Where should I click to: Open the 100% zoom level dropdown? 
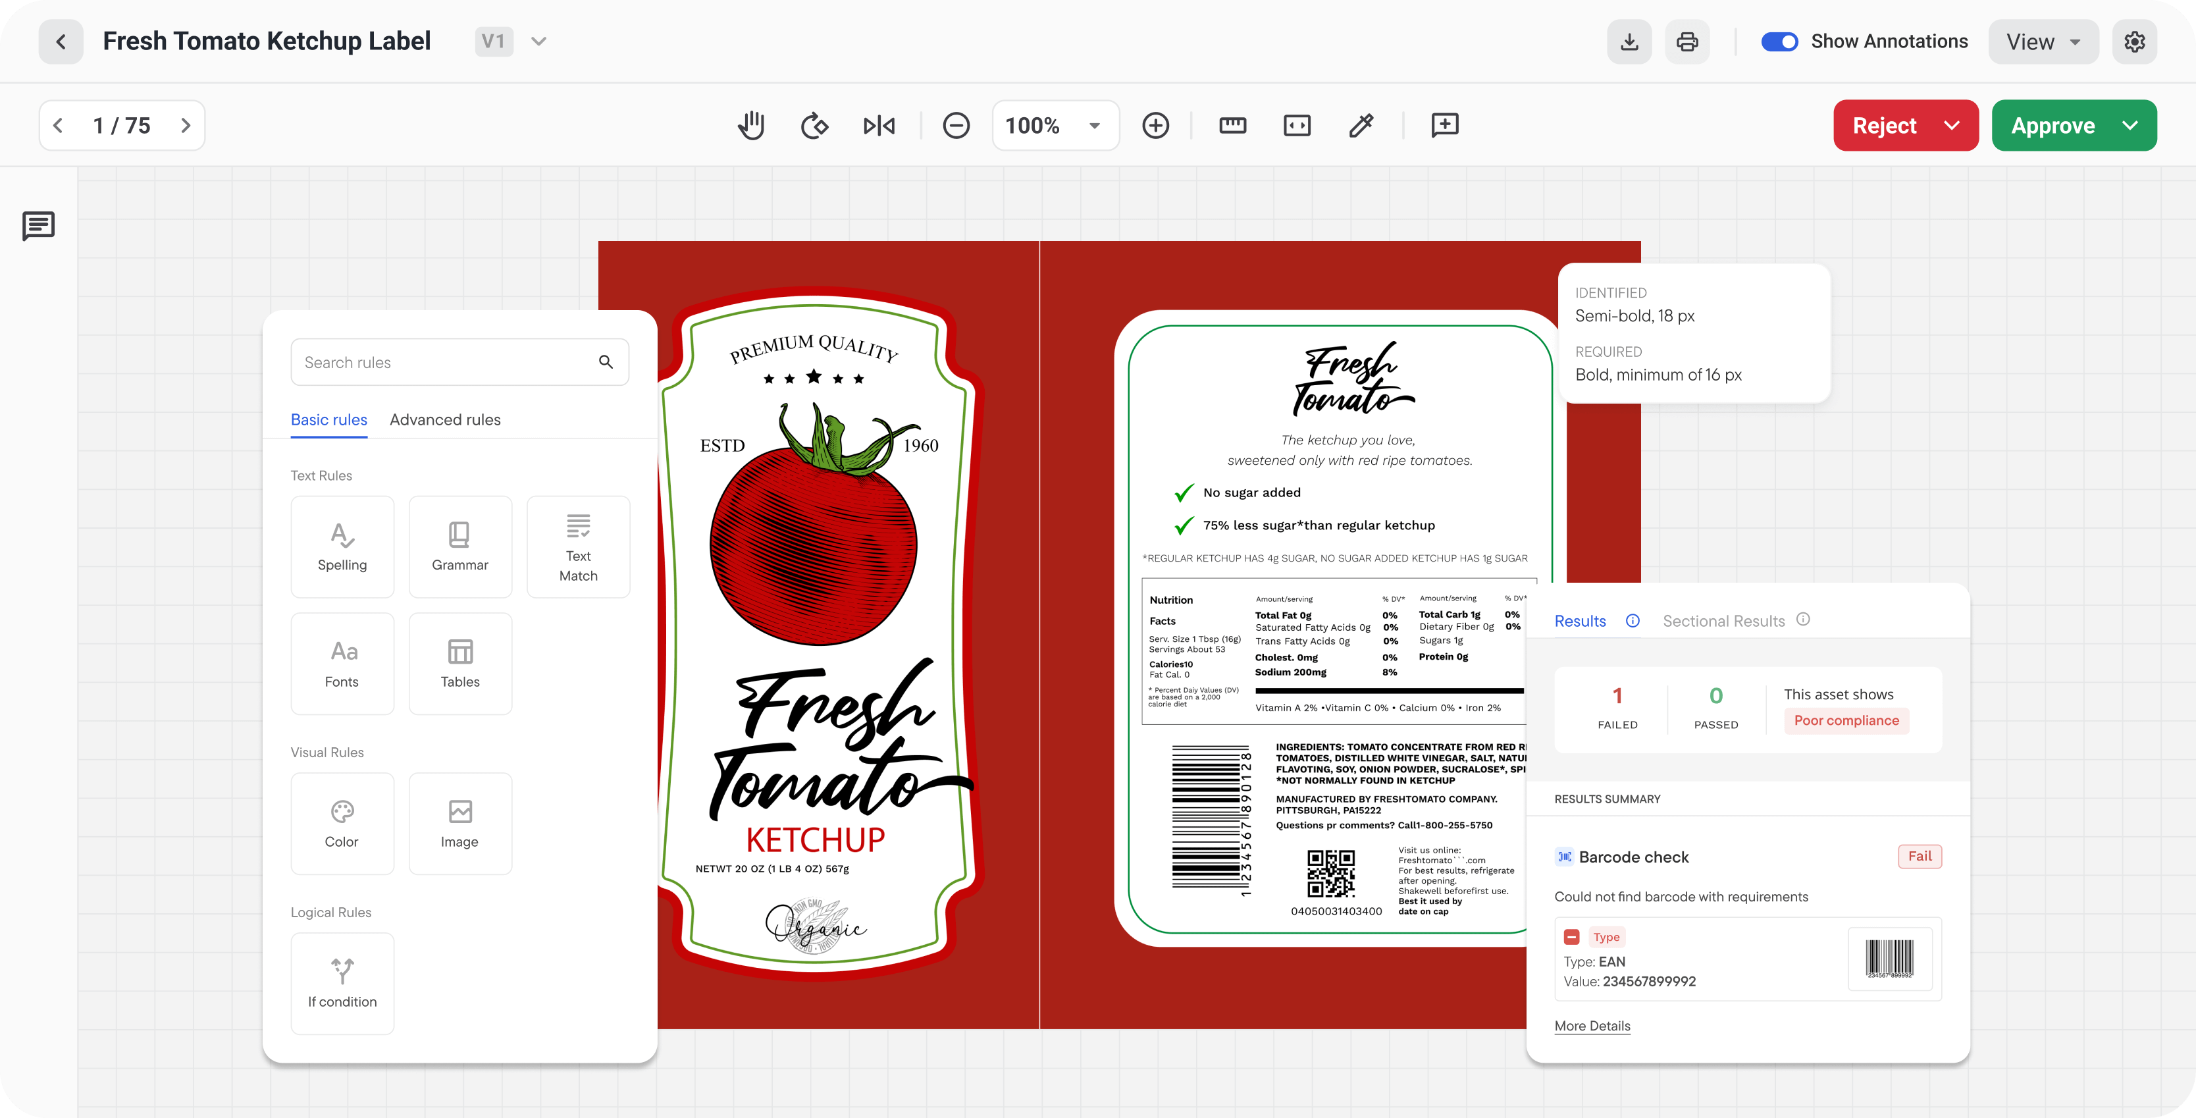[1055, 125]
